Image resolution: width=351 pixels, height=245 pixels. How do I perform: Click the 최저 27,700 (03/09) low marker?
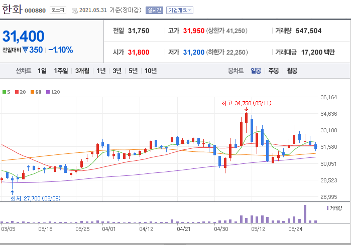click(36, 198)
